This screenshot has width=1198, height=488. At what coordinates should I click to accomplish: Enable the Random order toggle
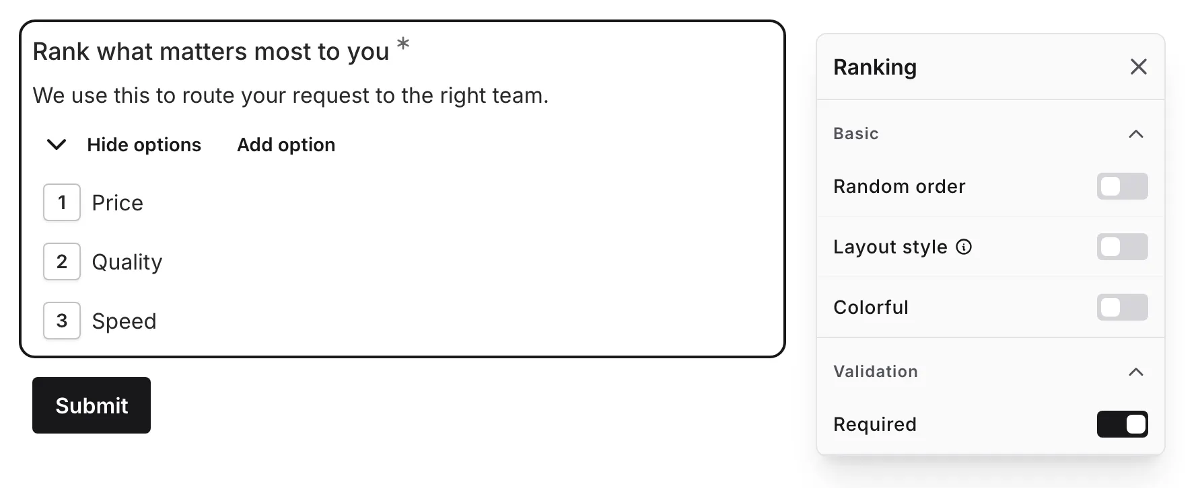pyautogui.click(x=1122, y=186)
